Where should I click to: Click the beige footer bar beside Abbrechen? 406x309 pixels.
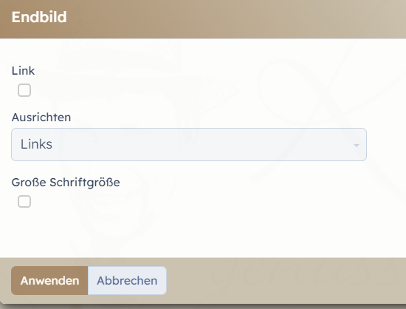pyautogui.click(x=285, y=280)
